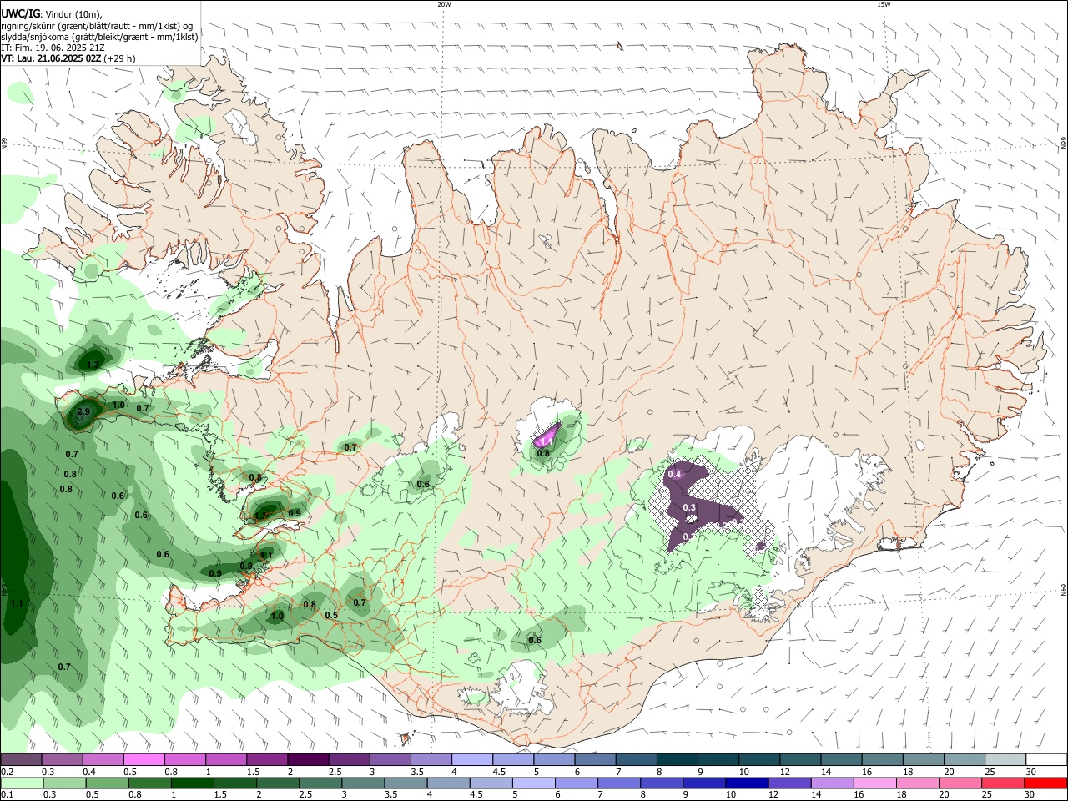Click the 0.5 precipitation value on the map
Screen dimensions: 1068x801
(331, 615)
